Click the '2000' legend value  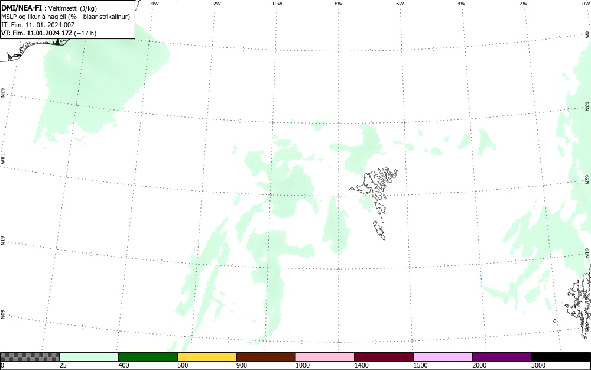479,365
